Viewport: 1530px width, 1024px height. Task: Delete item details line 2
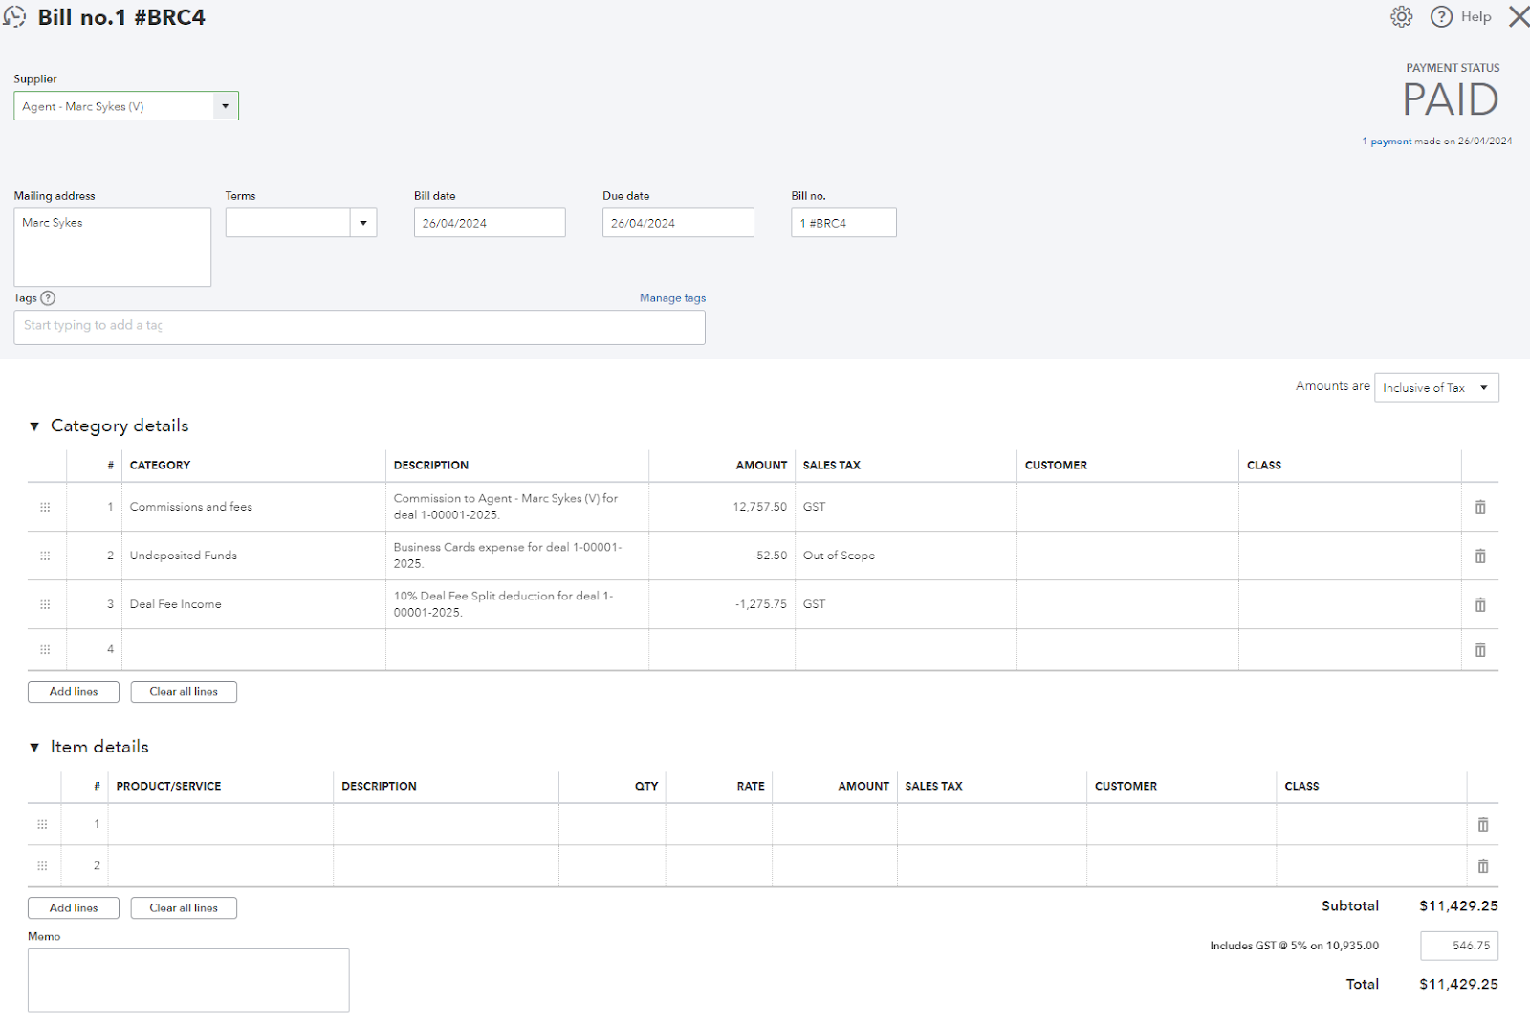(x=1483, y=865)
